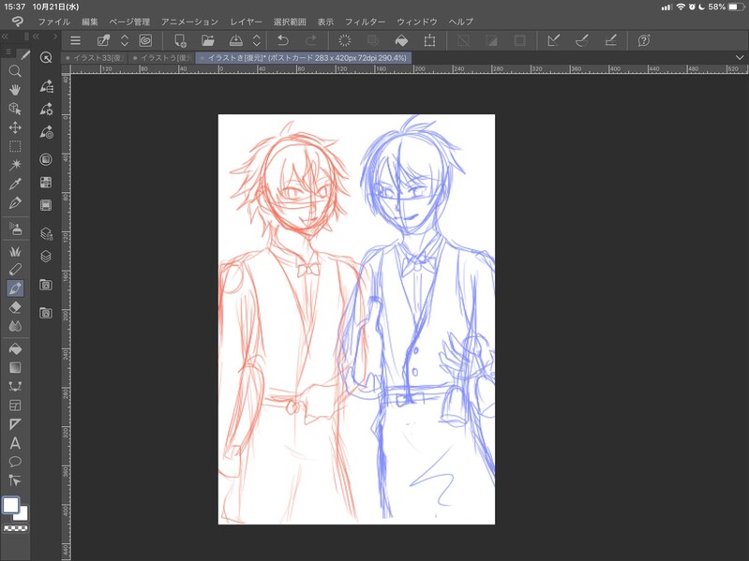Click the Fill icon in command bar
The width and height of the screenshot is (749, 561).
coord(402,40)
